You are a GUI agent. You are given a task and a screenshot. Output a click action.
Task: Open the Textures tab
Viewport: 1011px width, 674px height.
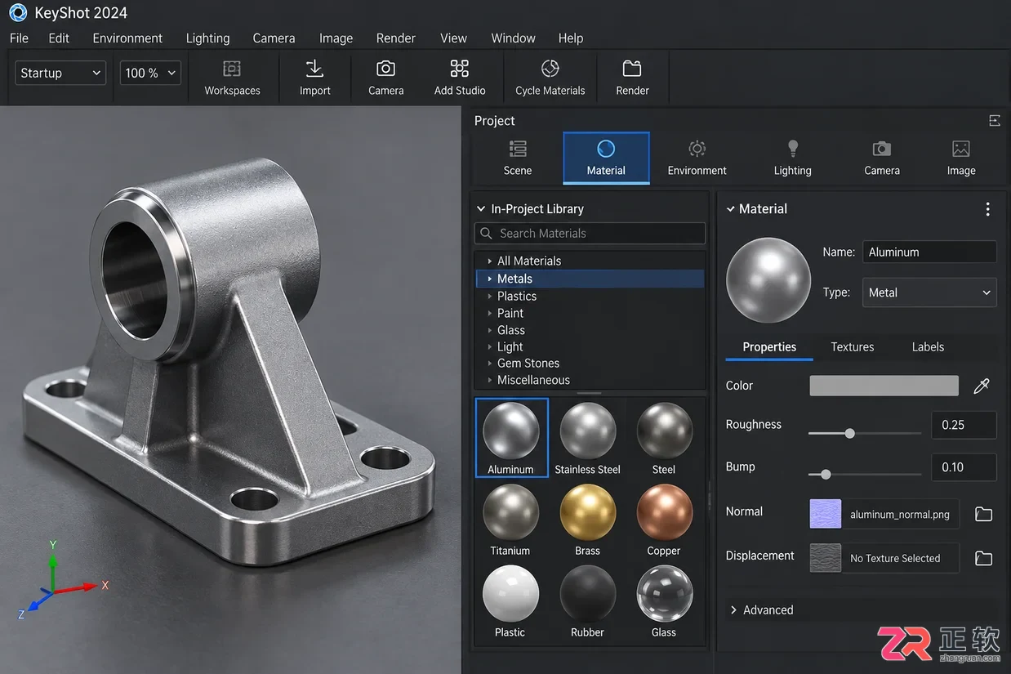tap(853, 347)
